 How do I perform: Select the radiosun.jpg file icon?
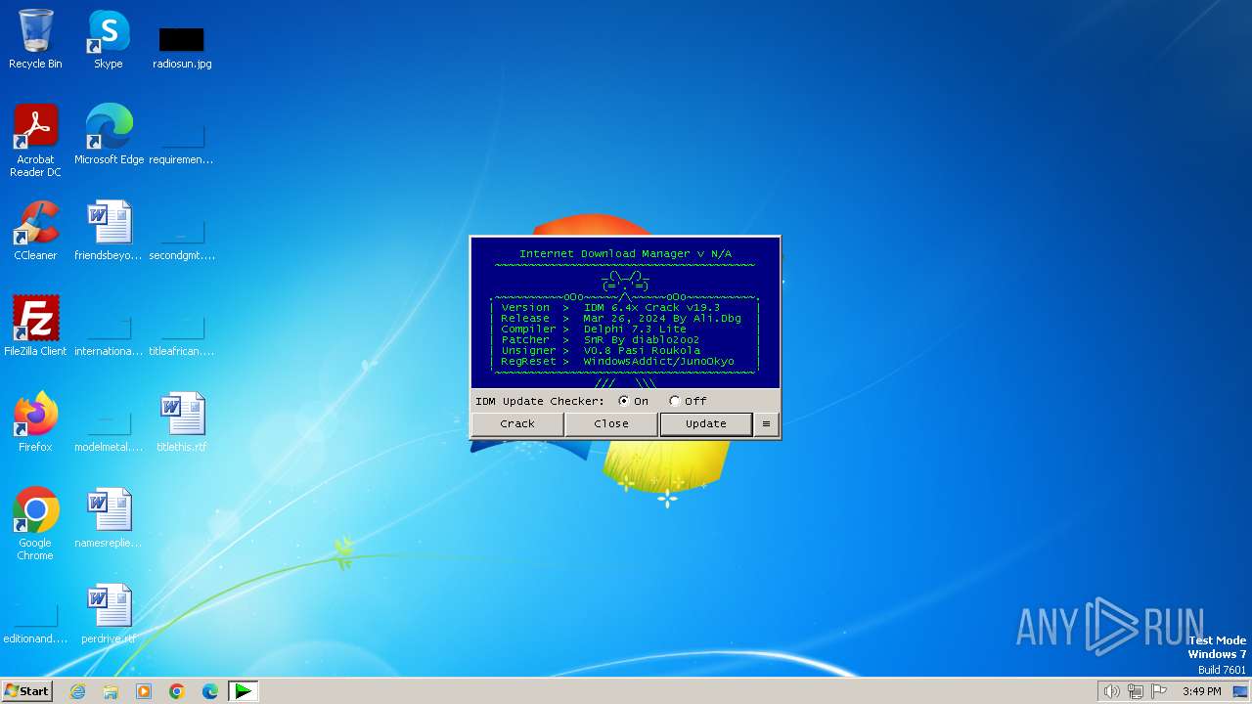click(182, 47)
